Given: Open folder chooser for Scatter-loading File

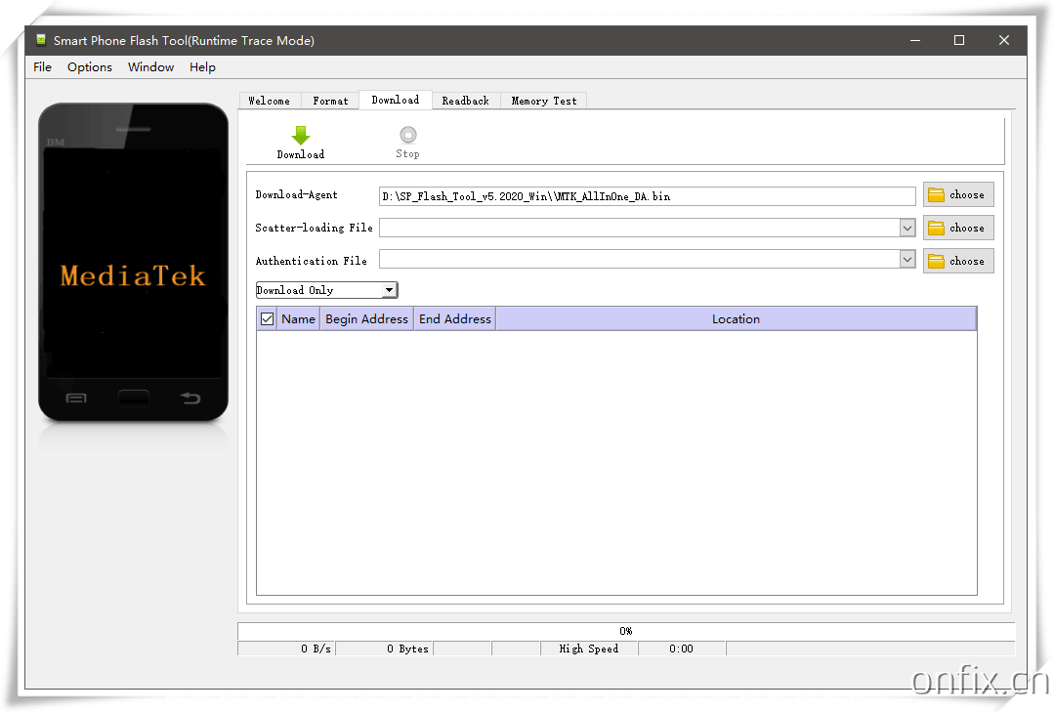Looking at the screenshot, I should point(957,227).
